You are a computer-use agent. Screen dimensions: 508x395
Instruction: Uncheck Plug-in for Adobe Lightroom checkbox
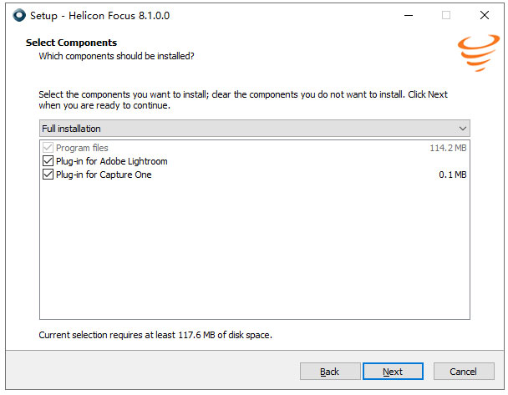coord(48,161)
